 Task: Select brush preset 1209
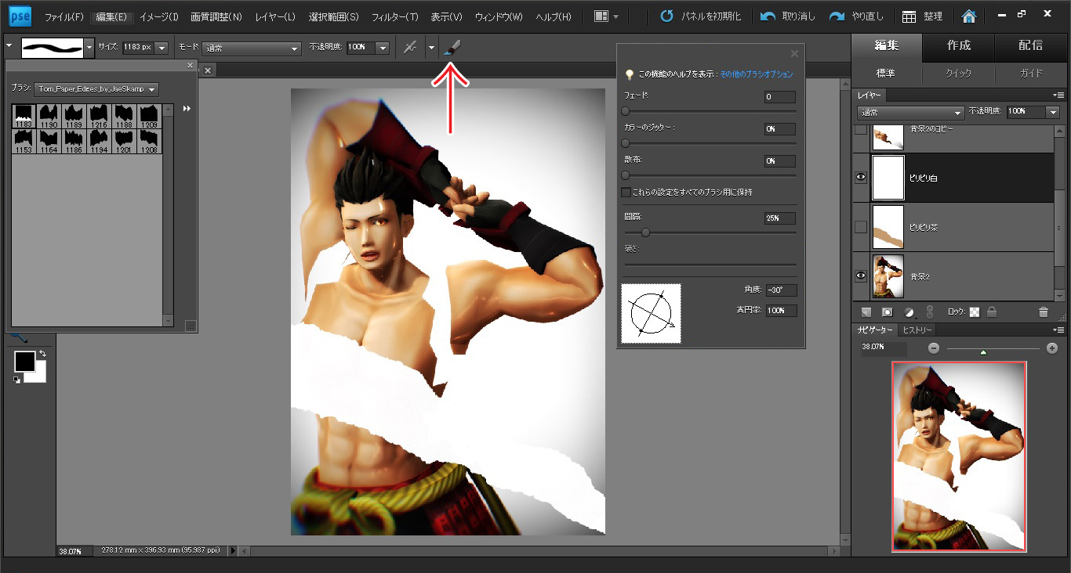coord(149,117)
